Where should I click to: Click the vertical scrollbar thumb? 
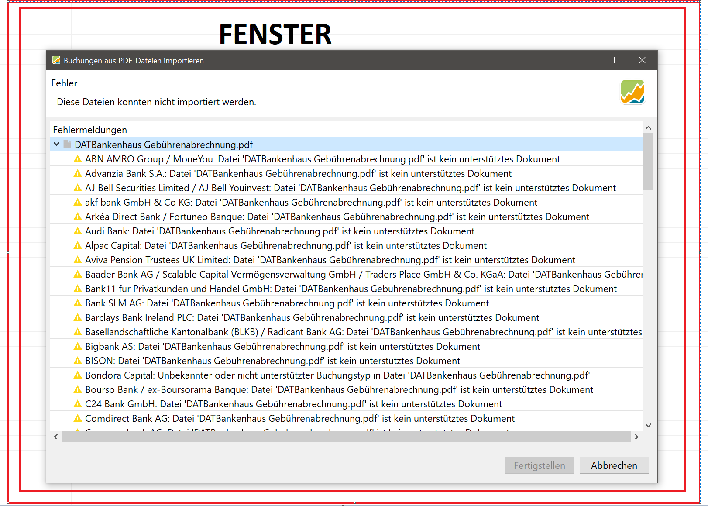pyautogui.click(x=648, y=161)
